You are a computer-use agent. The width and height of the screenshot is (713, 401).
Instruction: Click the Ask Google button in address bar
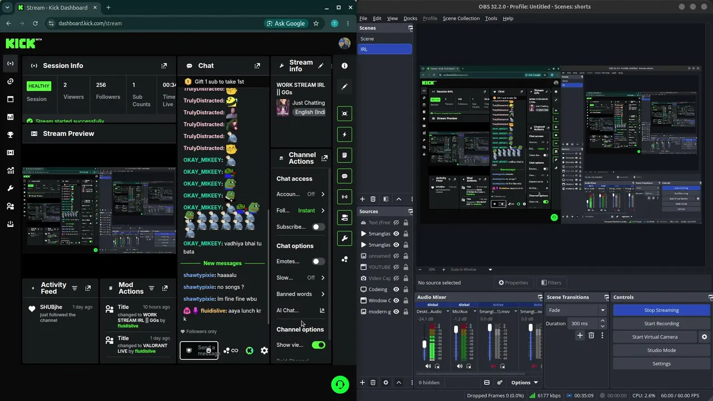click(x=286, y=23)
